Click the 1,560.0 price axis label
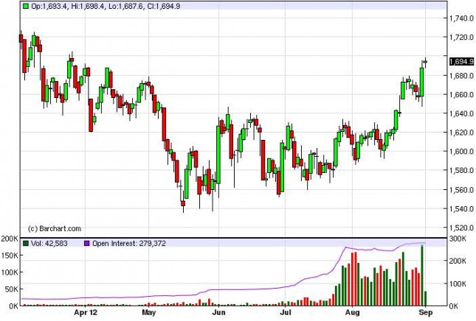 pyautogui.click(x=461, y=190)
